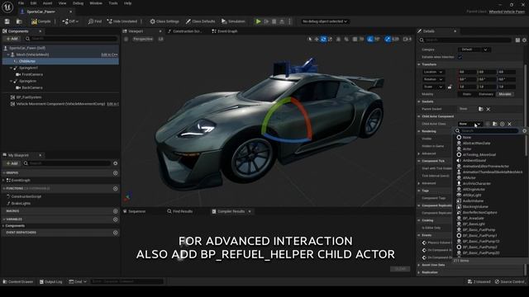Browse Parent Socket with folder icon

tap(481, 109)
